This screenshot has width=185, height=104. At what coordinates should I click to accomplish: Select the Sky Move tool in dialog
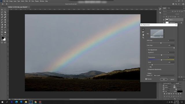143,29
